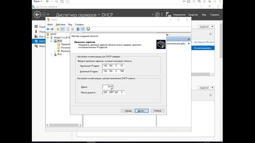The height and width of the screenshot is (143, 255).
Task: Click the Unity mode icon in Player toolbar
Action: coord(67,2)
